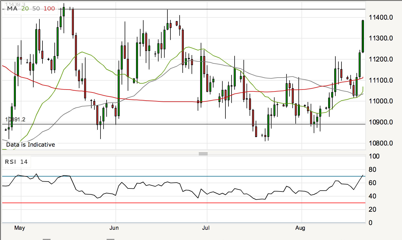Click the 11400.0 price axis label

(x=381, y=17)
